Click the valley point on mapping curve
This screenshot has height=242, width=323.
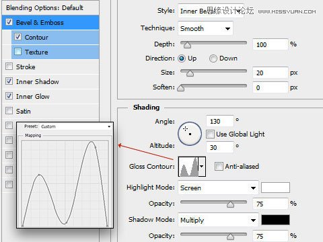(x=65, y=223)
